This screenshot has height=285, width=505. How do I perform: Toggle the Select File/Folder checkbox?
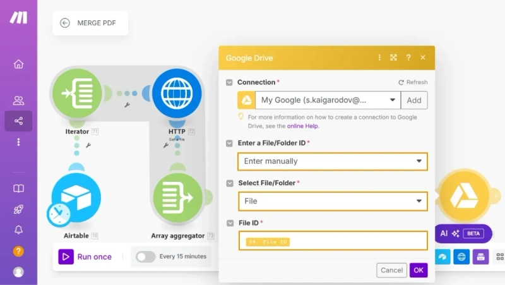point(230,183)
